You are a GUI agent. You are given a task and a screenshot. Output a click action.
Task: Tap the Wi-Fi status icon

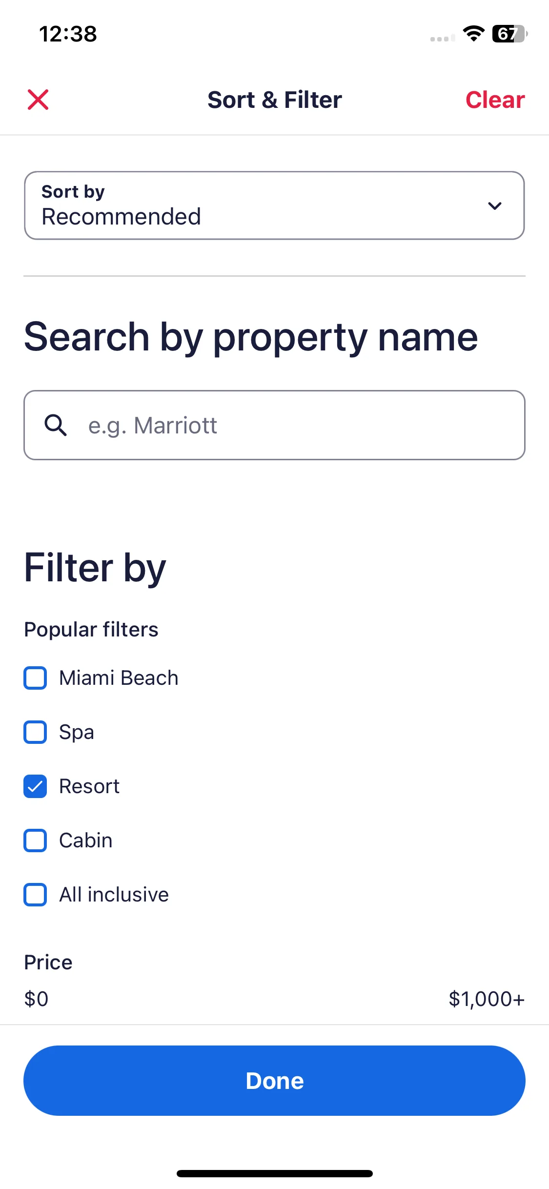473,34
